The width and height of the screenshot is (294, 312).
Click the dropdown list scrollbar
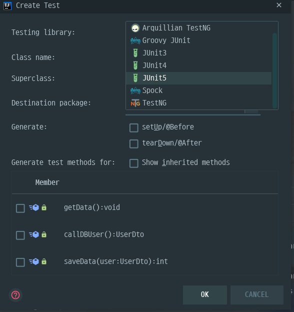click(x=274, y=70)
